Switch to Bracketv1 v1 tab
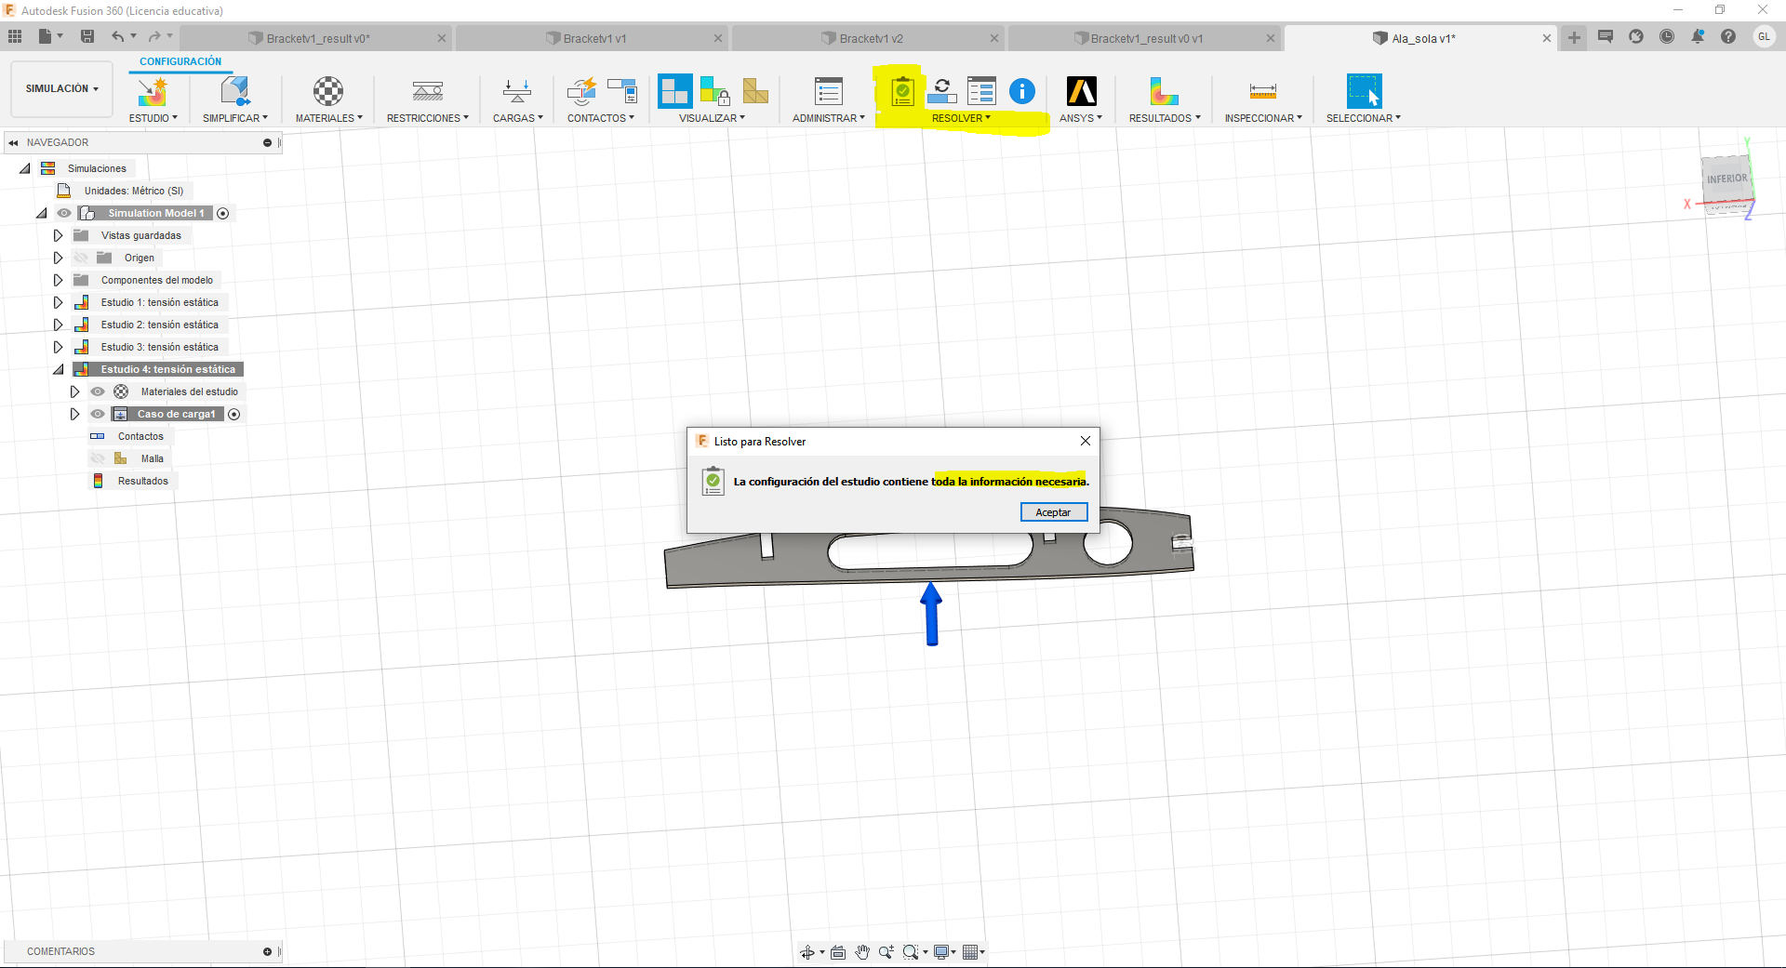 tap(593, 38)
